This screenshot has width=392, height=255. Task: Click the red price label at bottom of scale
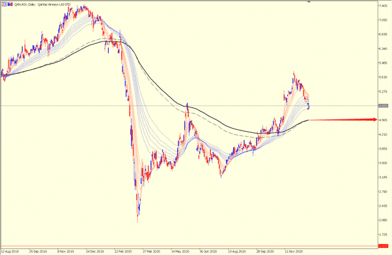(384, 246)
